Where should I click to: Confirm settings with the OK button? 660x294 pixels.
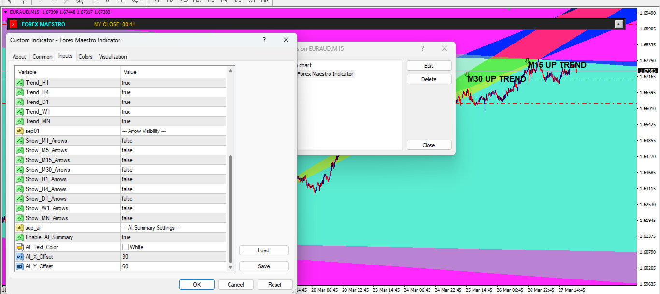coord(197,285)
